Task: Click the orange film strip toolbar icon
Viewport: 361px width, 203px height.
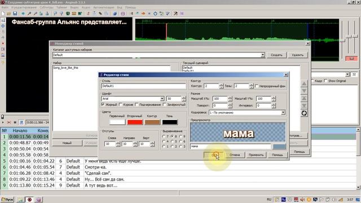Action: click(x=74, y=14)
